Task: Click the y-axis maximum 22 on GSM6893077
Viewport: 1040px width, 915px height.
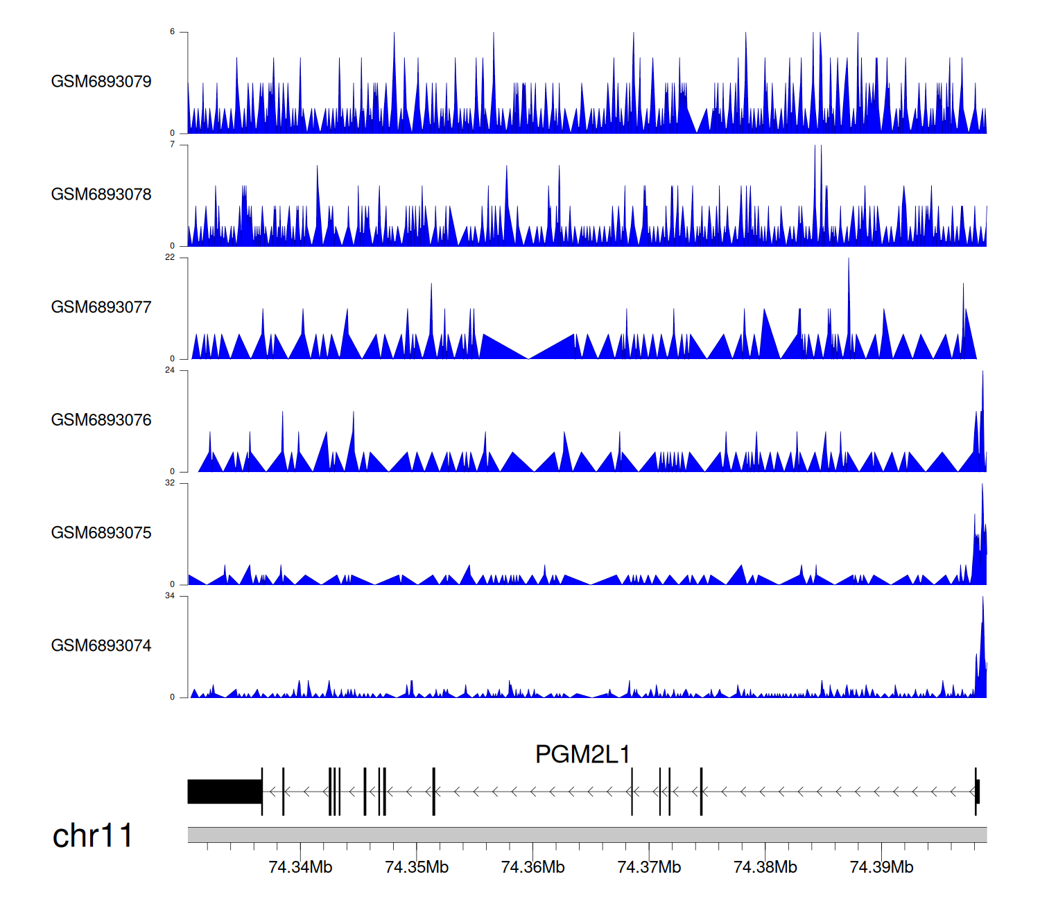Action: coord(170,258)
